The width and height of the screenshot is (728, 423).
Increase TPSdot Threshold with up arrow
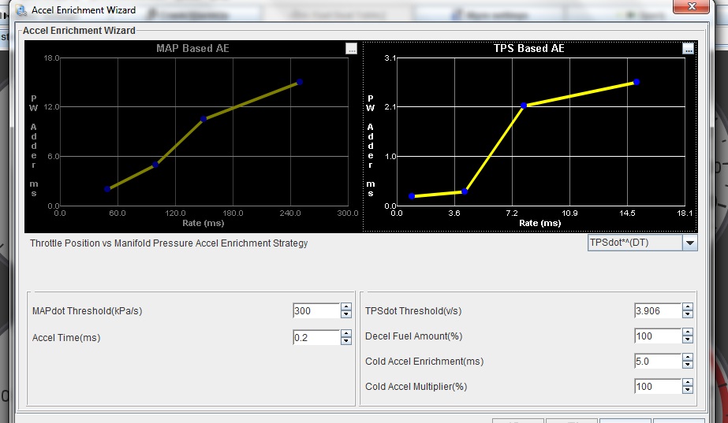pyautogui.click(x=688, y=307)
